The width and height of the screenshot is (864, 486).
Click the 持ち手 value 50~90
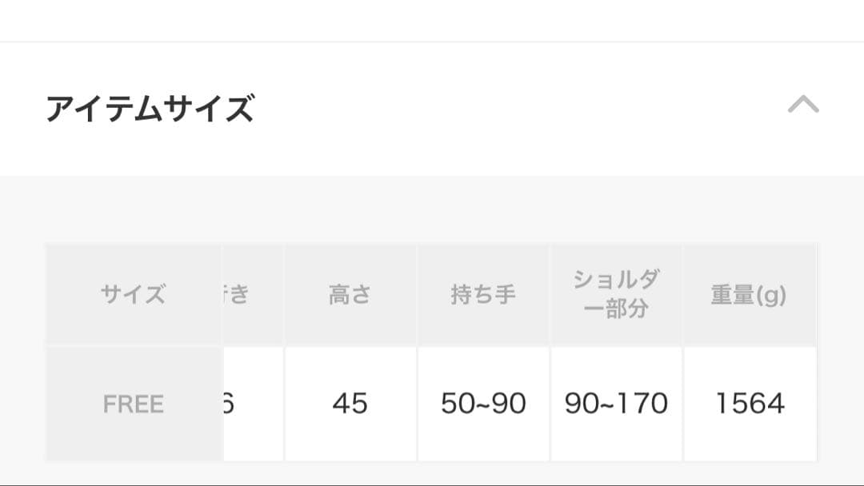[482, 405]
